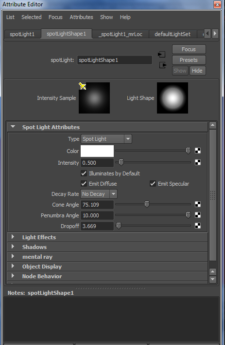The image size is (225, 345).
Task: Switch to the spotLight1 tab
Action: (22, 34)
